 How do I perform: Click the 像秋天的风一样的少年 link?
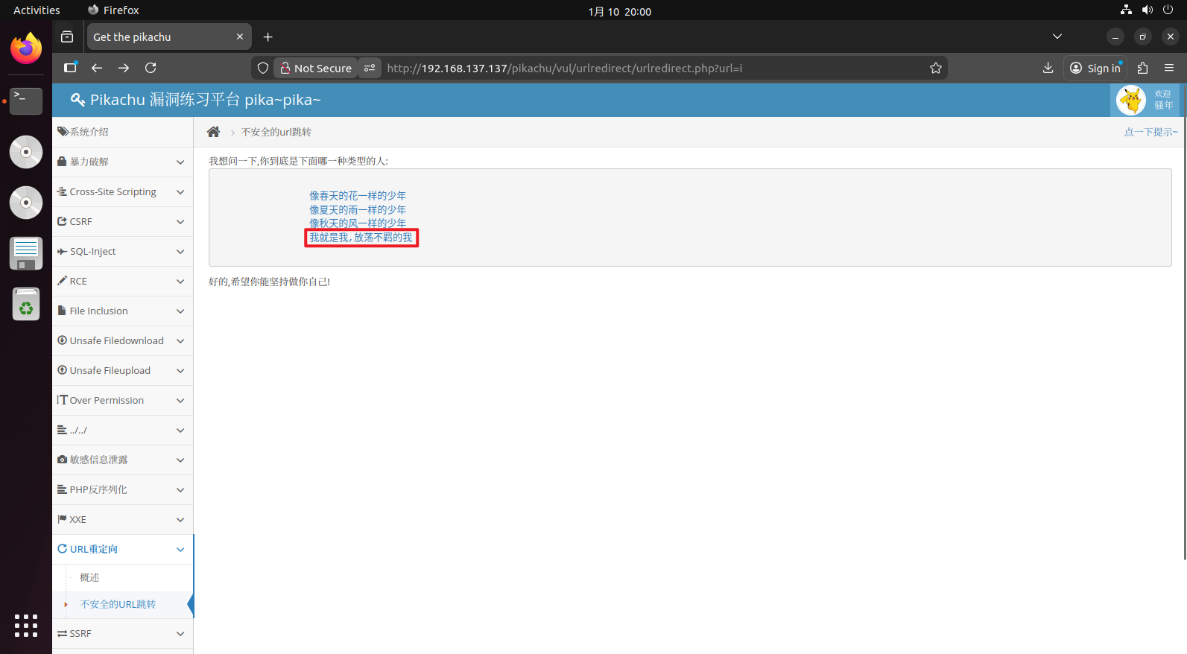click(358, 223)
